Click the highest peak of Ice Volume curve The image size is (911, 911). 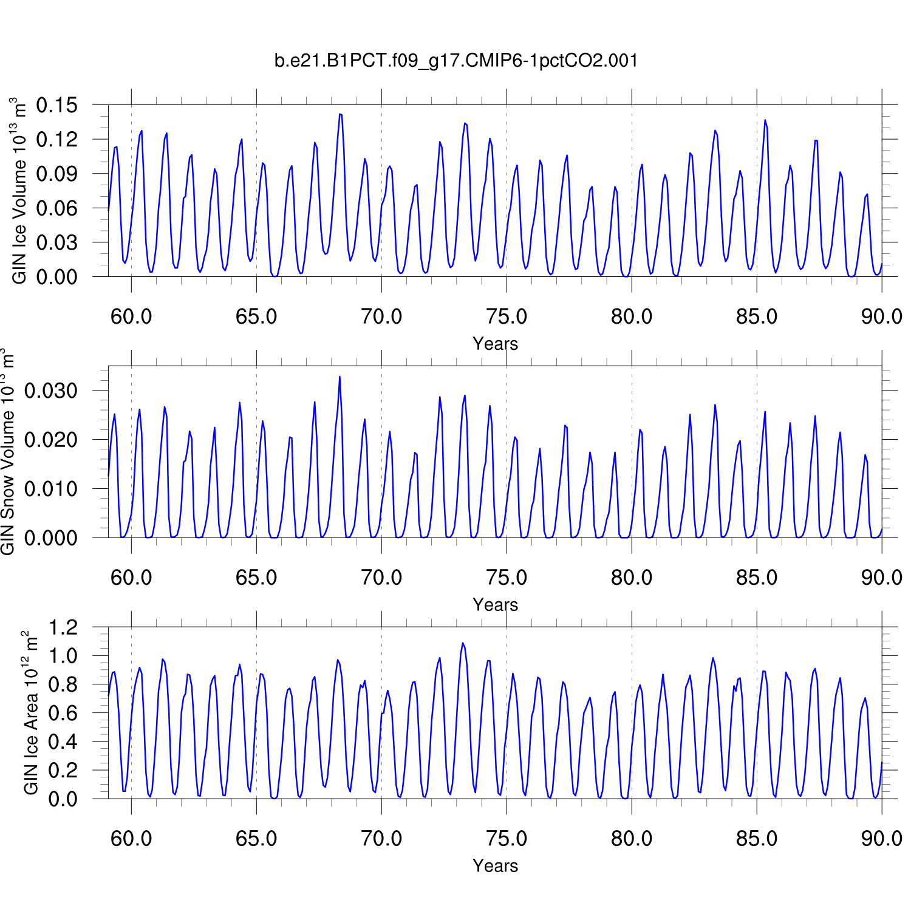(x=340, y=114)
